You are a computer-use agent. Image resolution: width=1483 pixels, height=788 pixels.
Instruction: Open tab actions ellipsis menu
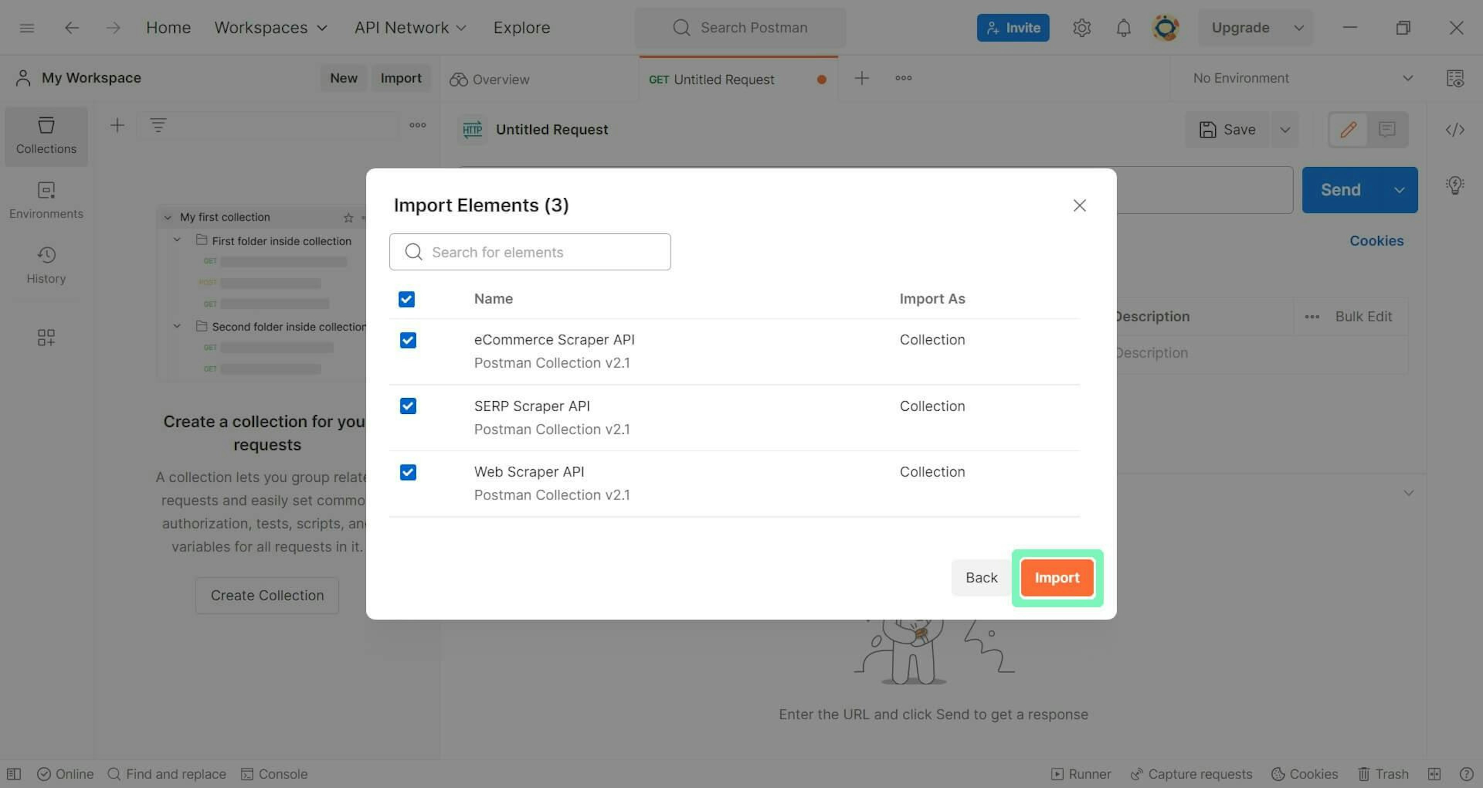(903, 78)
